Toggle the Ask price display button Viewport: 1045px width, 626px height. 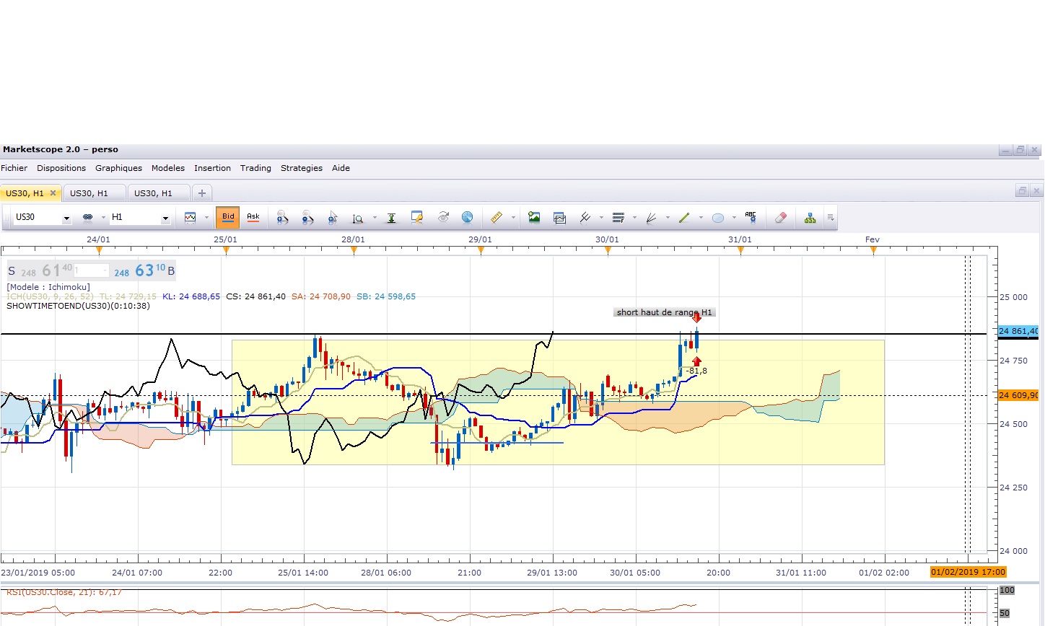click(x=253, y=217)
